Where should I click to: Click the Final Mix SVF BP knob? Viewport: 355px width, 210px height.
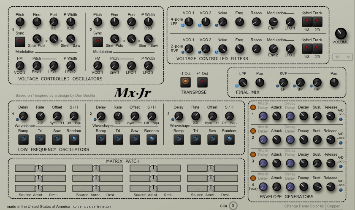pos(300,82)
